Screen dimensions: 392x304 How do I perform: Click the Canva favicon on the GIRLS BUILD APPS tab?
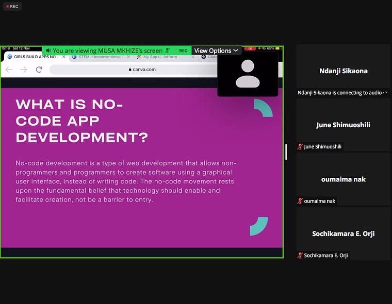point(10,57)
